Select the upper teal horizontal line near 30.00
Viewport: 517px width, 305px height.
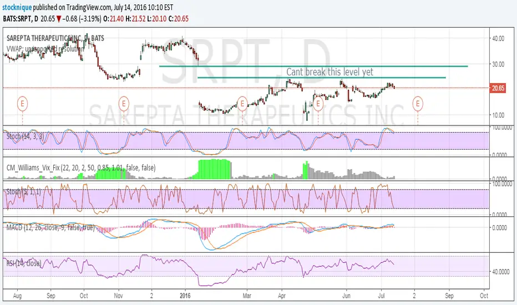pos(313,67)
